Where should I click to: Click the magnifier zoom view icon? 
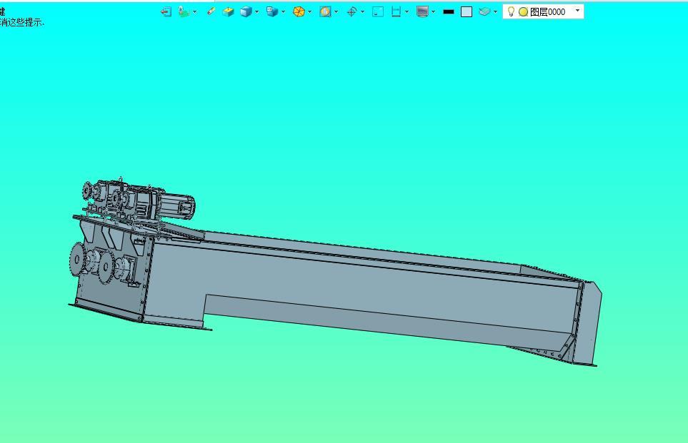325,11
